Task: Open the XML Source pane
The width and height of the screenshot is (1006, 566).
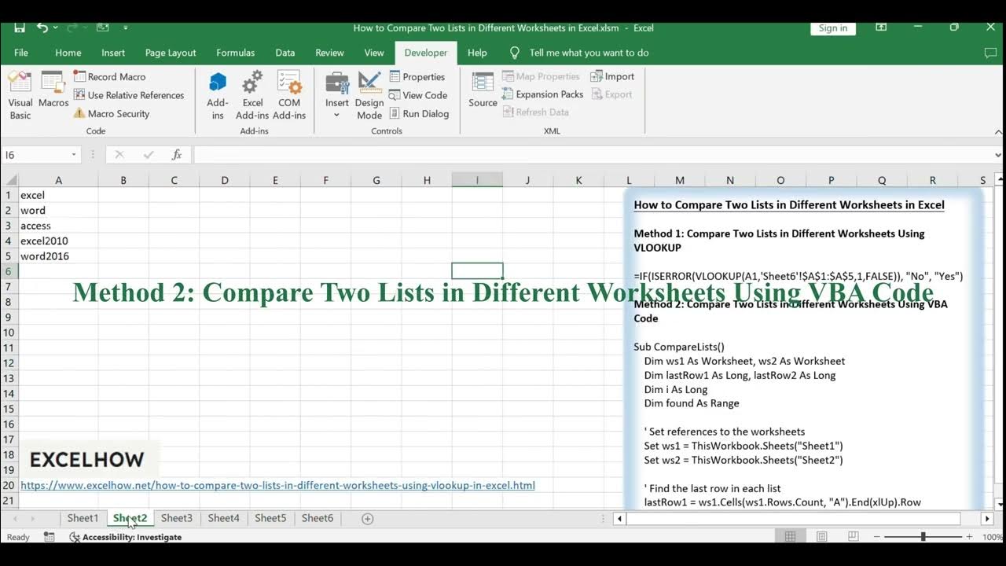Action: [x=483, y=90]
